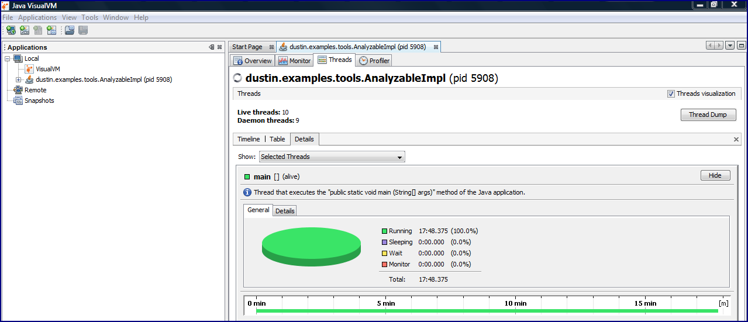748x322 pixels.
Task: Maximize the editor window area icon
Action: pyautogui.click(x=741, y=46)
